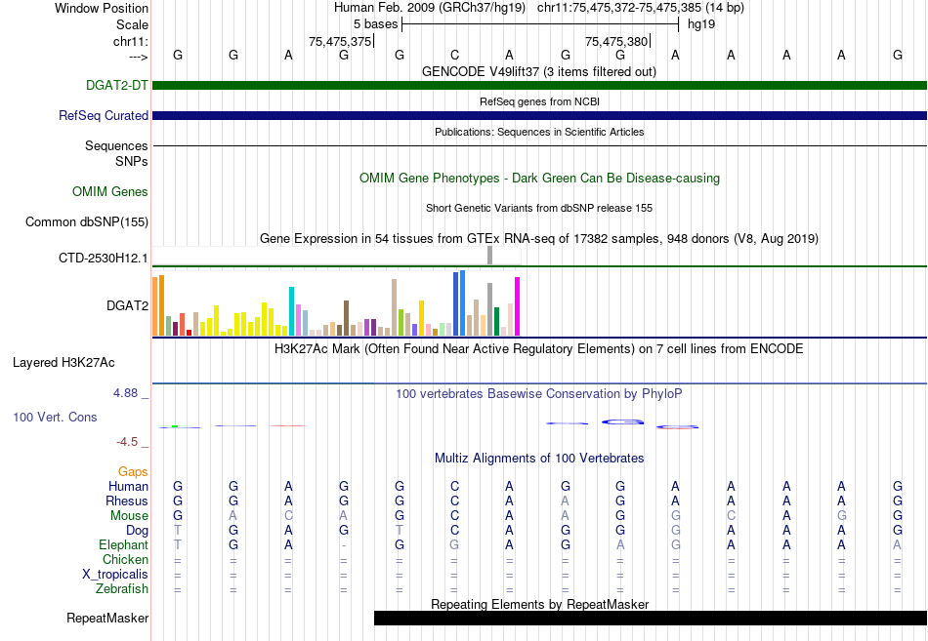Image resolution: width=928 pixels, height=641 pixels.
Task: Click the dark green bar in DGAT2 chart
Action: coord(496,322)
